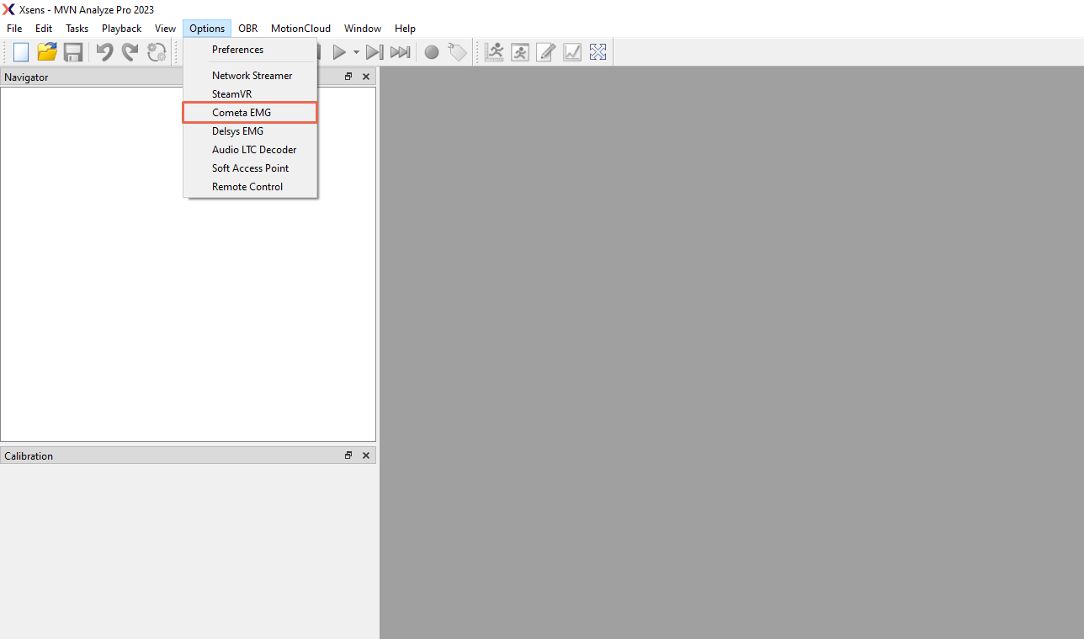Click the reprocess gear icon
The width and height of the screenshot is (1084, 639).
click(x=157, y=52)
